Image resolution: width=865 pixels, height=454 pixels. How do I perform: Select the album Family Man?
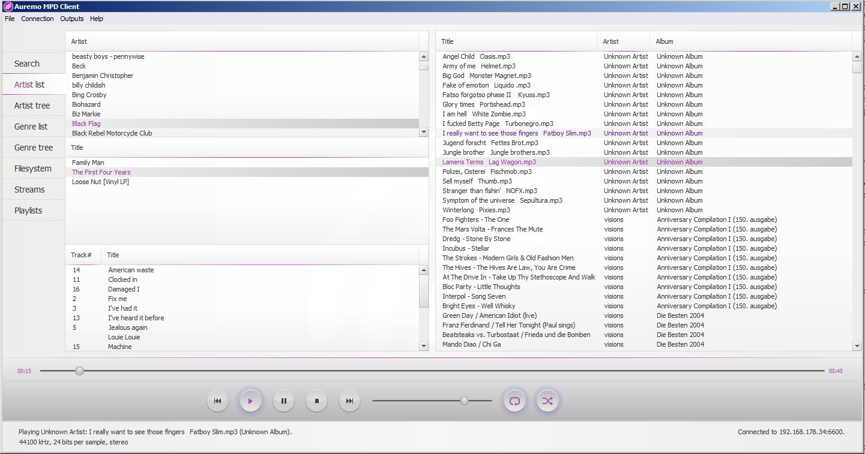(88, 163)
